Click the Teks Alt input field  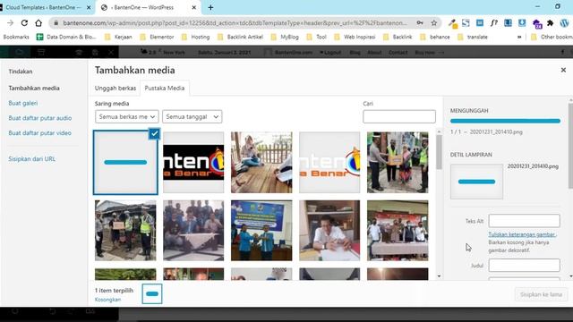[x=524, y=221]
